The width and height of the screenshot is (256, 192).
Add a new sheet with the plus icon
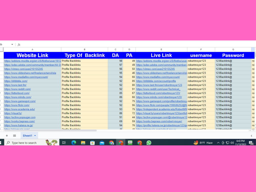click(x=7, y=135)
